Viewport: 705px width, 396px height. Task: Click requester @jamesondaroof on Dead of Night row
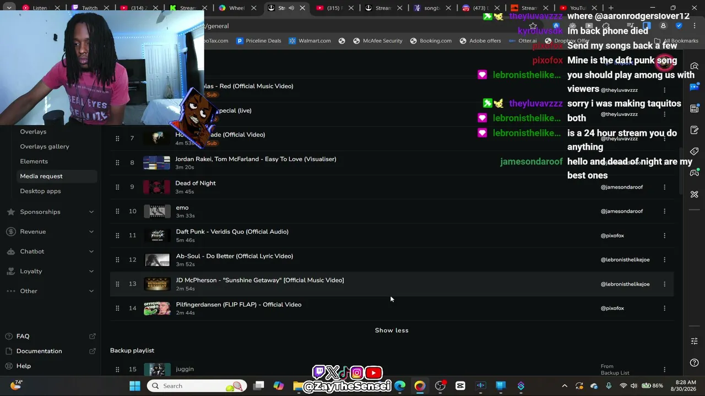622,187
